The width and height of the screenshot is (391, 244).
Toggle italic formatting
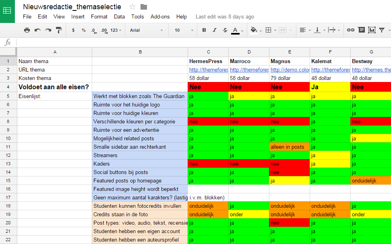coord(215,30)
